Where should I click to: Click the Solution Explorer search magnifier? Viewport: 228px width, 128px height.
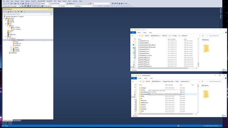click(x=51, y=14)
